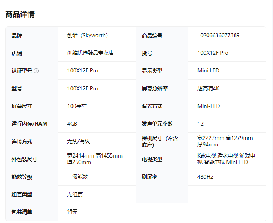Select the 4GB RAM value
The height and width of the screenshot is (223, 273).
72,124
